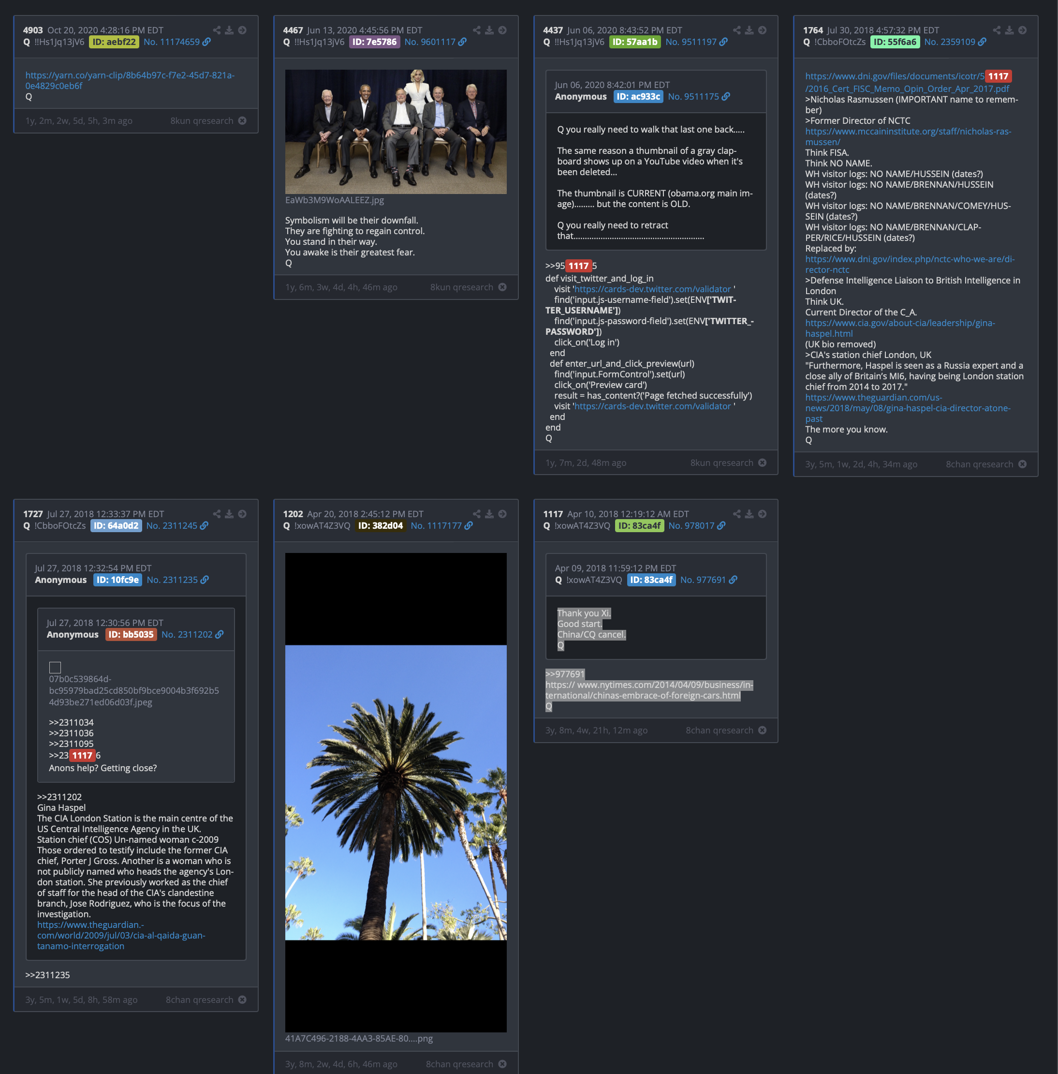Open quoted Q post link No. 977691
Viewport: 1058px width, 1074px height.
(703, 580)
